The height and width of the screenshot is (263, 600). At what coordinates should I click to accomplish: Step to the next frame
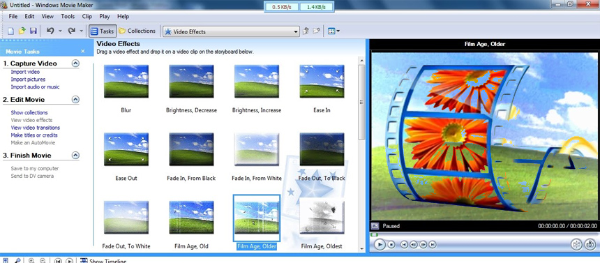423,244
